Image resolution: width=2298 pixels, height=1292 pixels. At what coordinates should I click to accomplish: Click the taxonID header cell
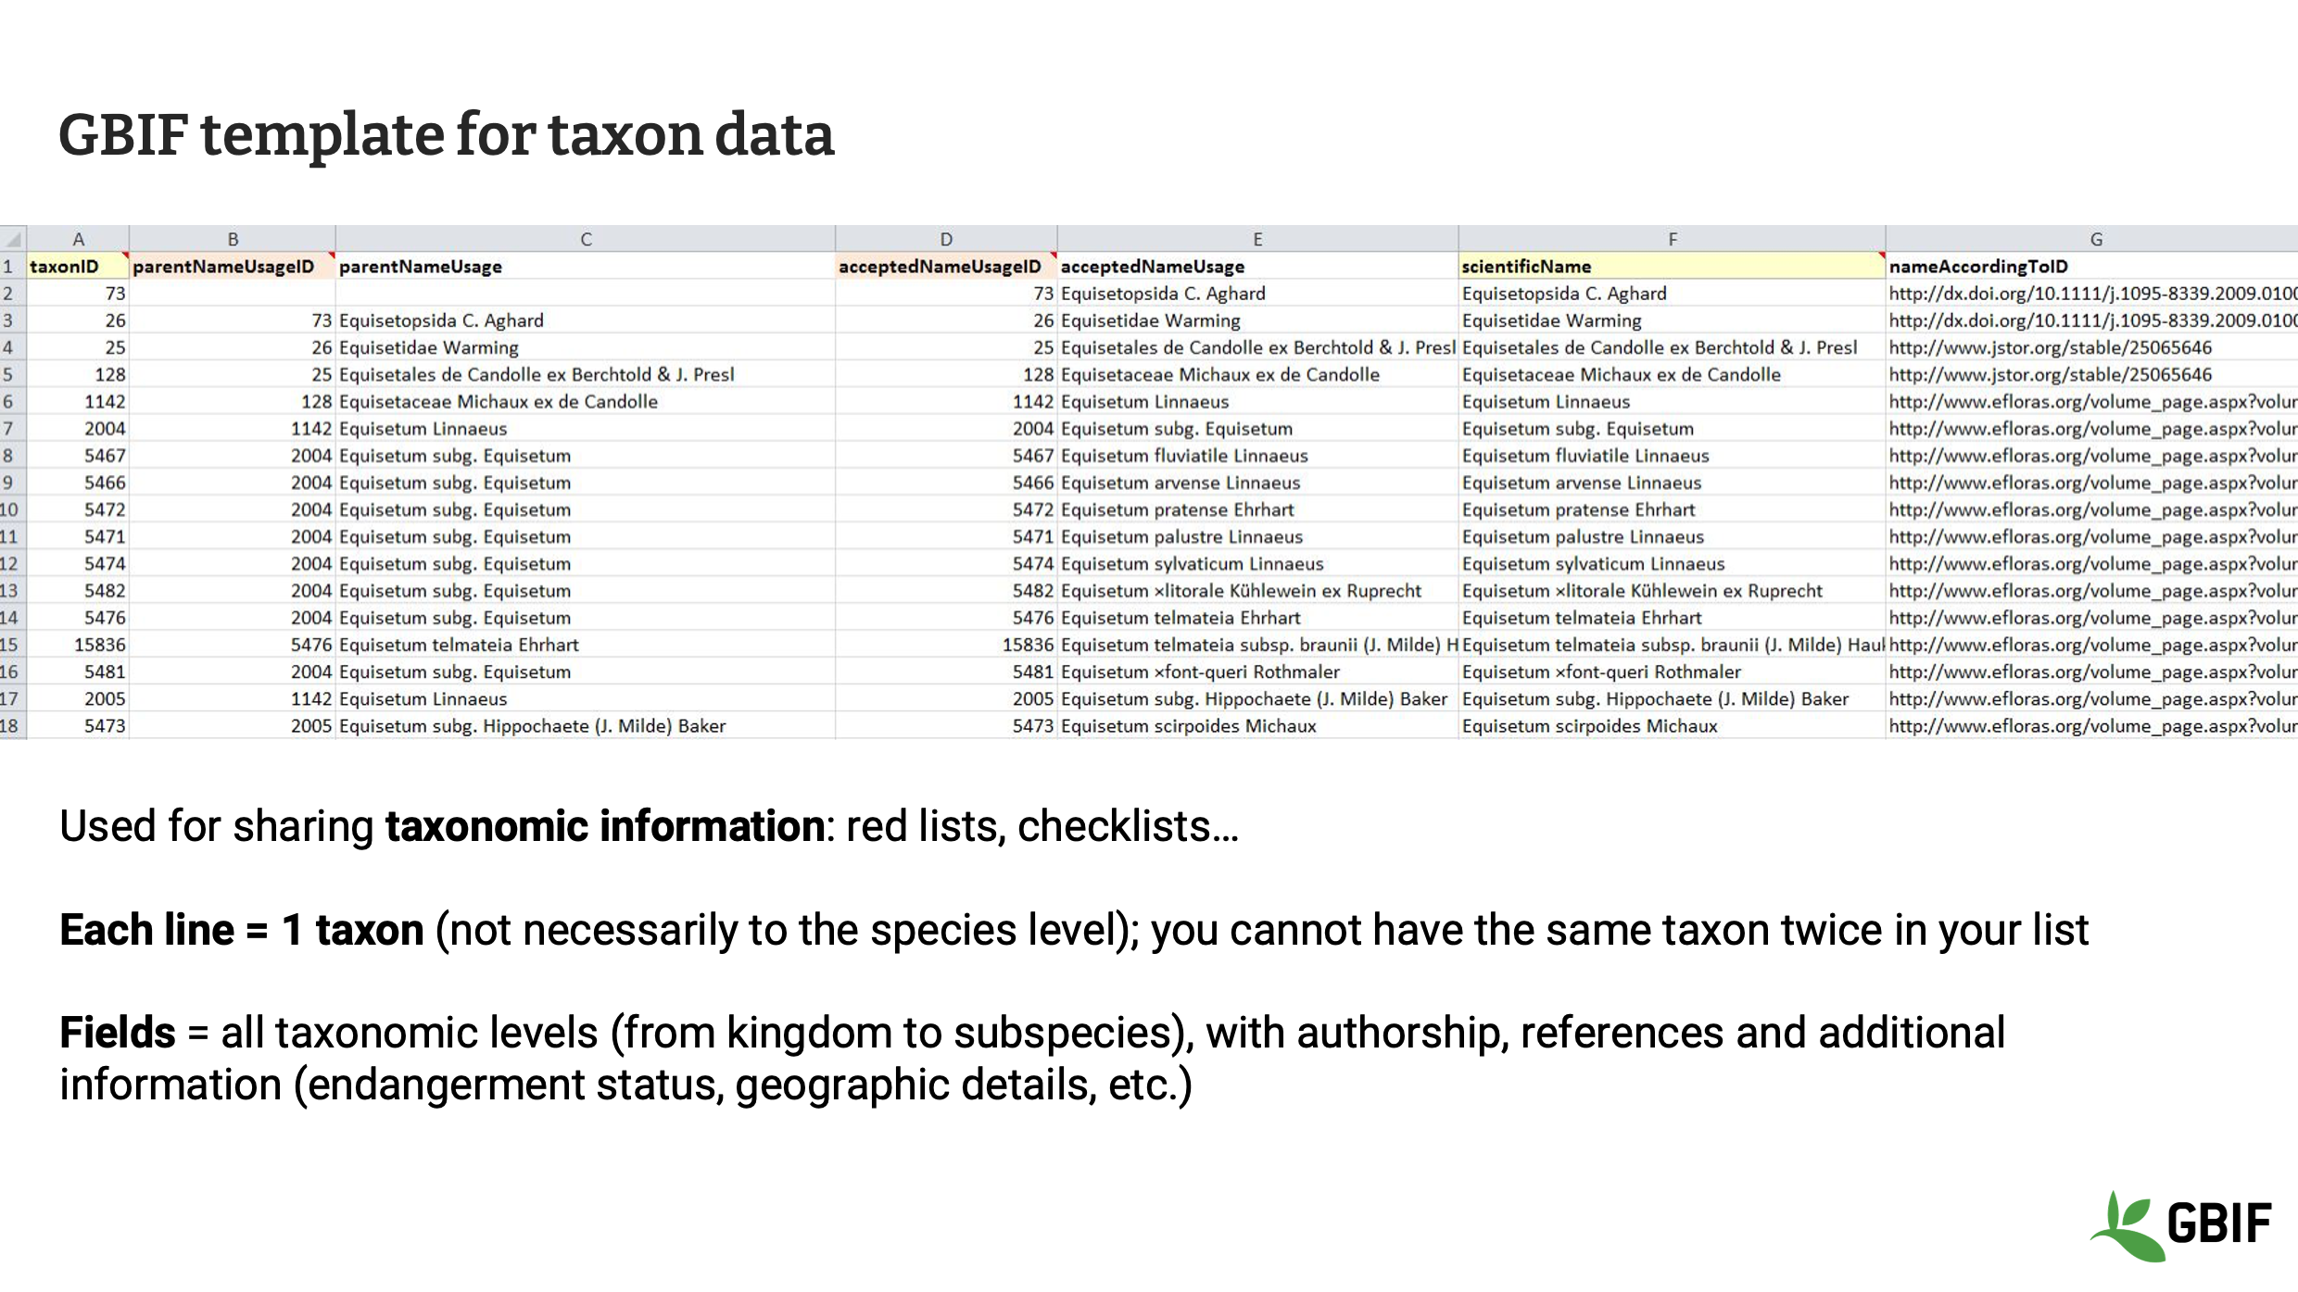[x=78, y=266]
